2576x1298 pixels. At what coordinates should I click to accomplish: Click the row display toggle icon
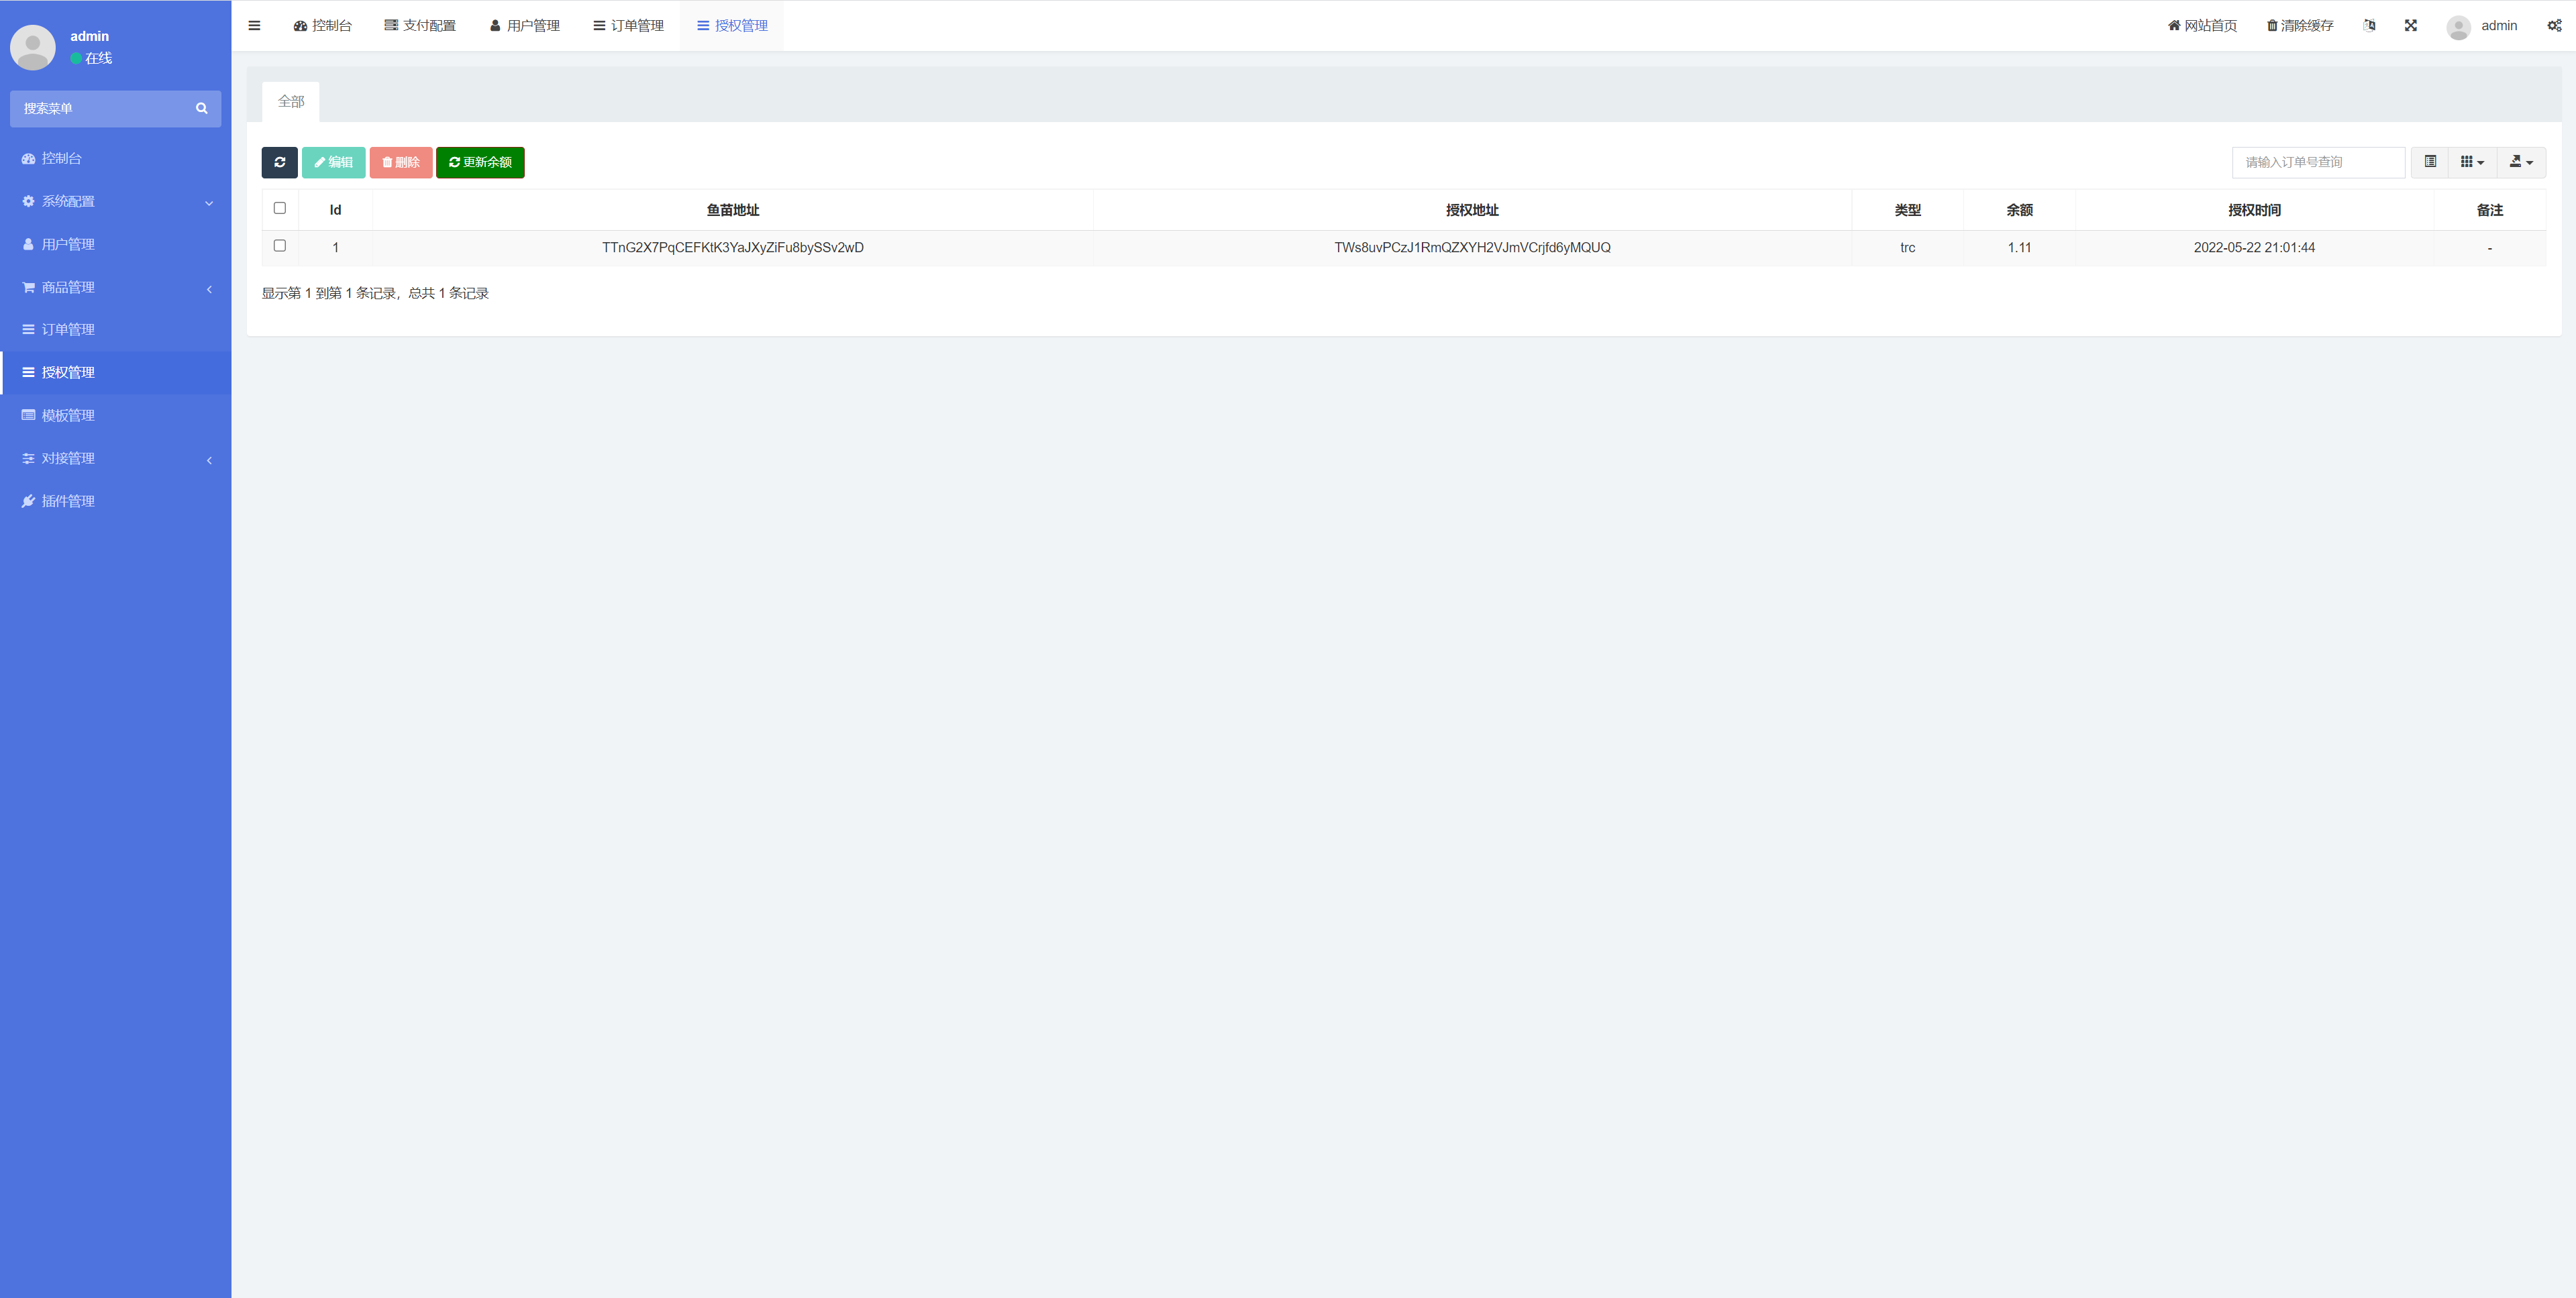pyautogui.click(x=2430, y=160)
